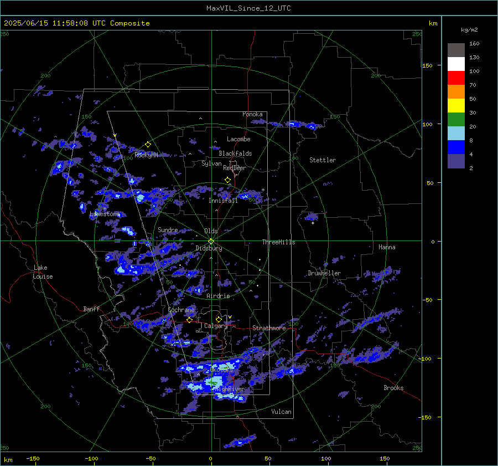Select the purple 2-4 legend swatch
Viewport: 498px width, 466px height.
[456, 161]
